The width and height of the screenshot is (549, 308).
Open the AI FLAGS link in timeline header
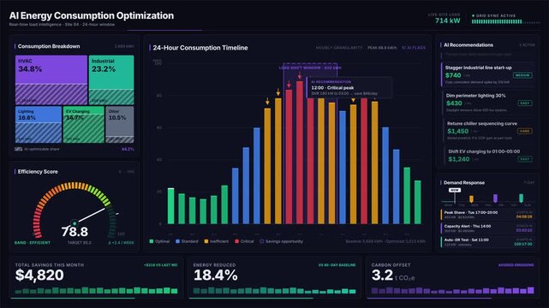pyautogui.click(x=414, y=48)
